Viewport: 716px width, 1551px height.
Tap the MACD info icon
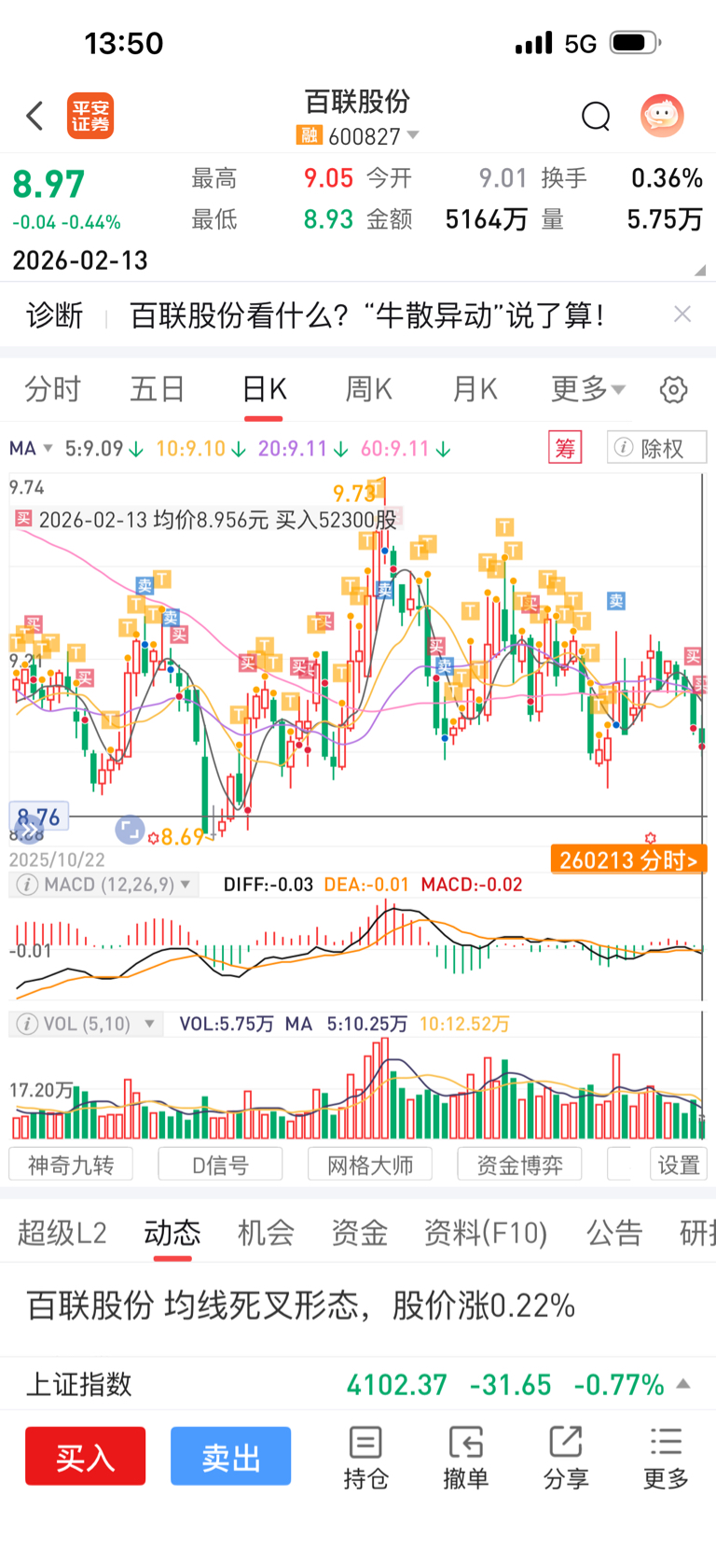[28, 885]
